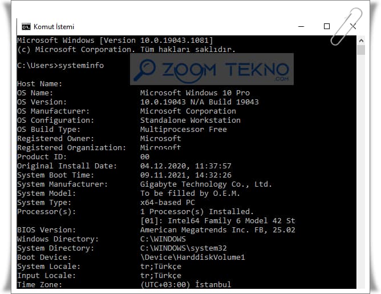The image size is (381, 294).
Task: Click the 'System Directory:' label
Action: click(55, 248)
